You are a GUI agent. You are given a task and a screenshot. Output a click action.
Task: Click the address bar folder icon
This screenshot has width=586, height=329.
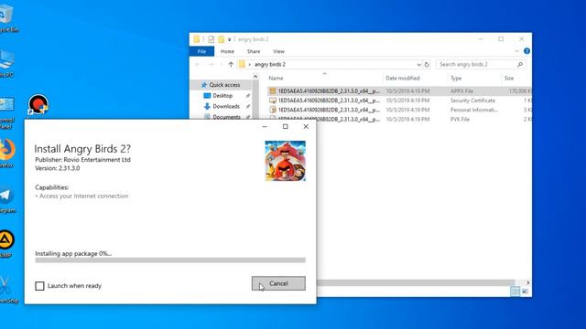[242, 65]
